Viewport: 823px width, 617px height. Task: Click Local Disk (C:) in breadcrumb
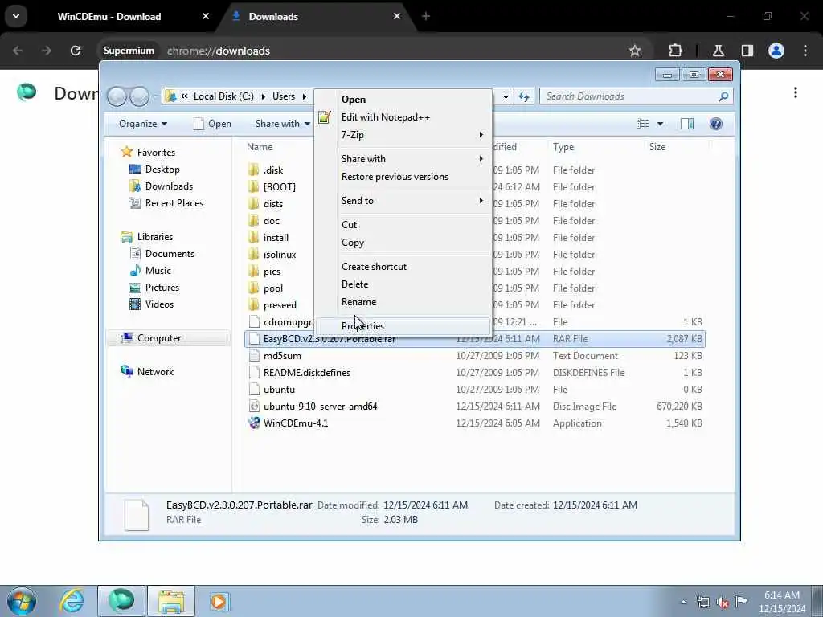click(223, 96)
